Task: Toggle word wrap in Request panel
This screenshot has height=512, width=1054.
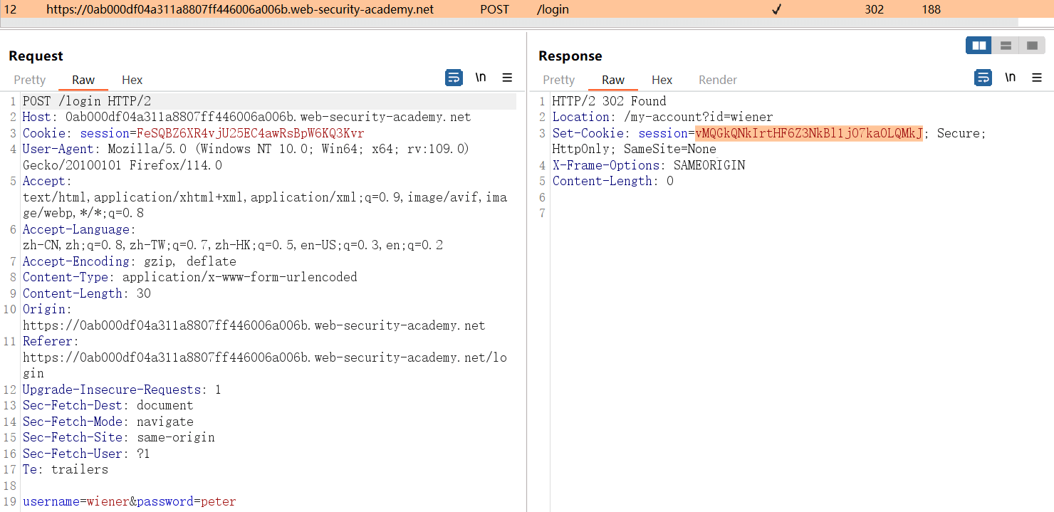Action: (454, 78)
